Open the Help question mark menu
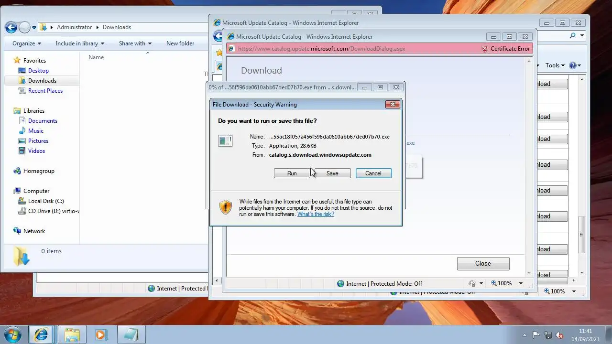The height and width of the screenshot is (344, 612). [x=575, y=65]
